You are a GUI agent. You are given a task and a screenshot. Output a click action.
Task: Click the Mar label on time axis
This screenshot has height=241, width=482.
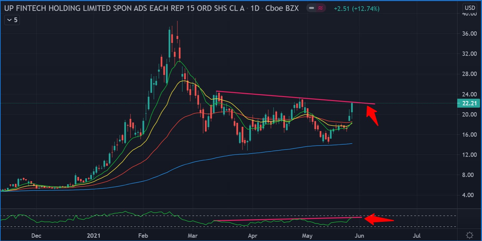coord(192,235)
